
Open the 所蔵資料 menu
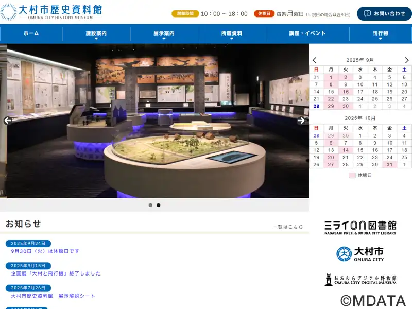coord(232,33)
